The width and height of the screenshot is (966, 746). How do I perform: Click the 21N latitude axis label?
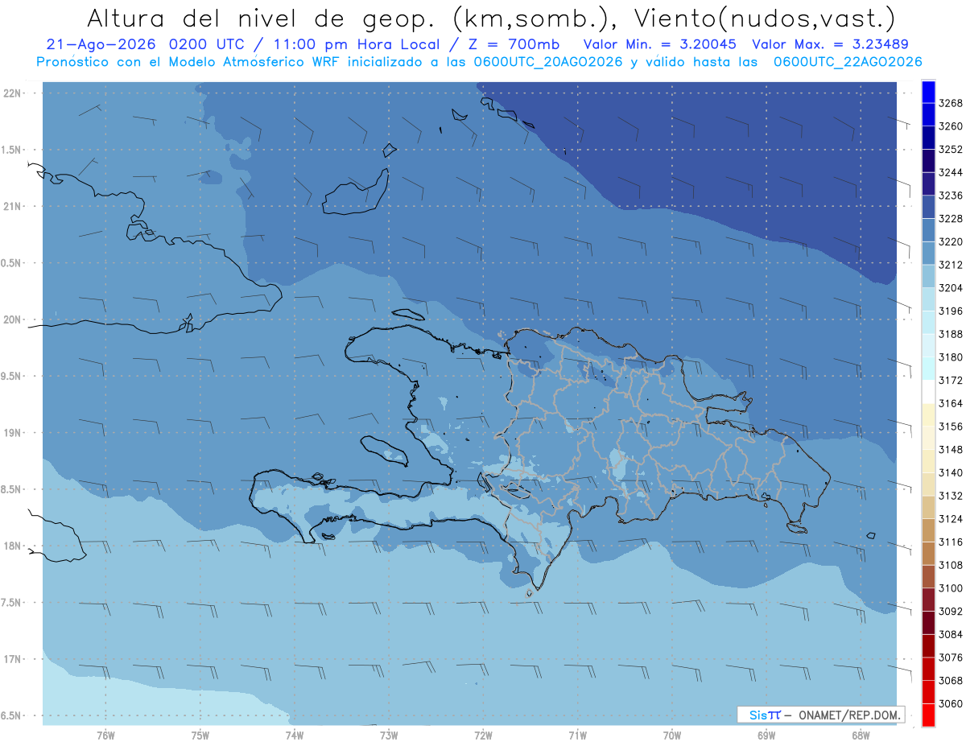pos(13,206)
